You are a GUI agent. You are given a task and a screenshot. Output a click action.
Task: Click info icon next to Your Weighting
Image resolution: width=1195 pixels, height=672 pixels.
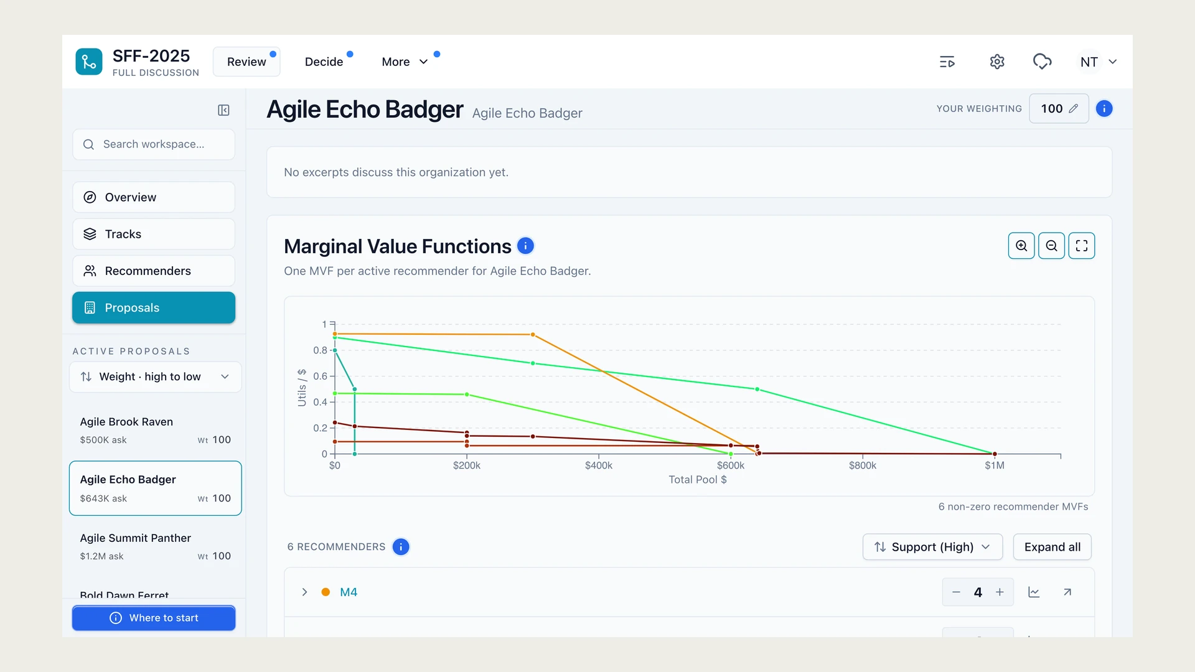pos(1104,109)
